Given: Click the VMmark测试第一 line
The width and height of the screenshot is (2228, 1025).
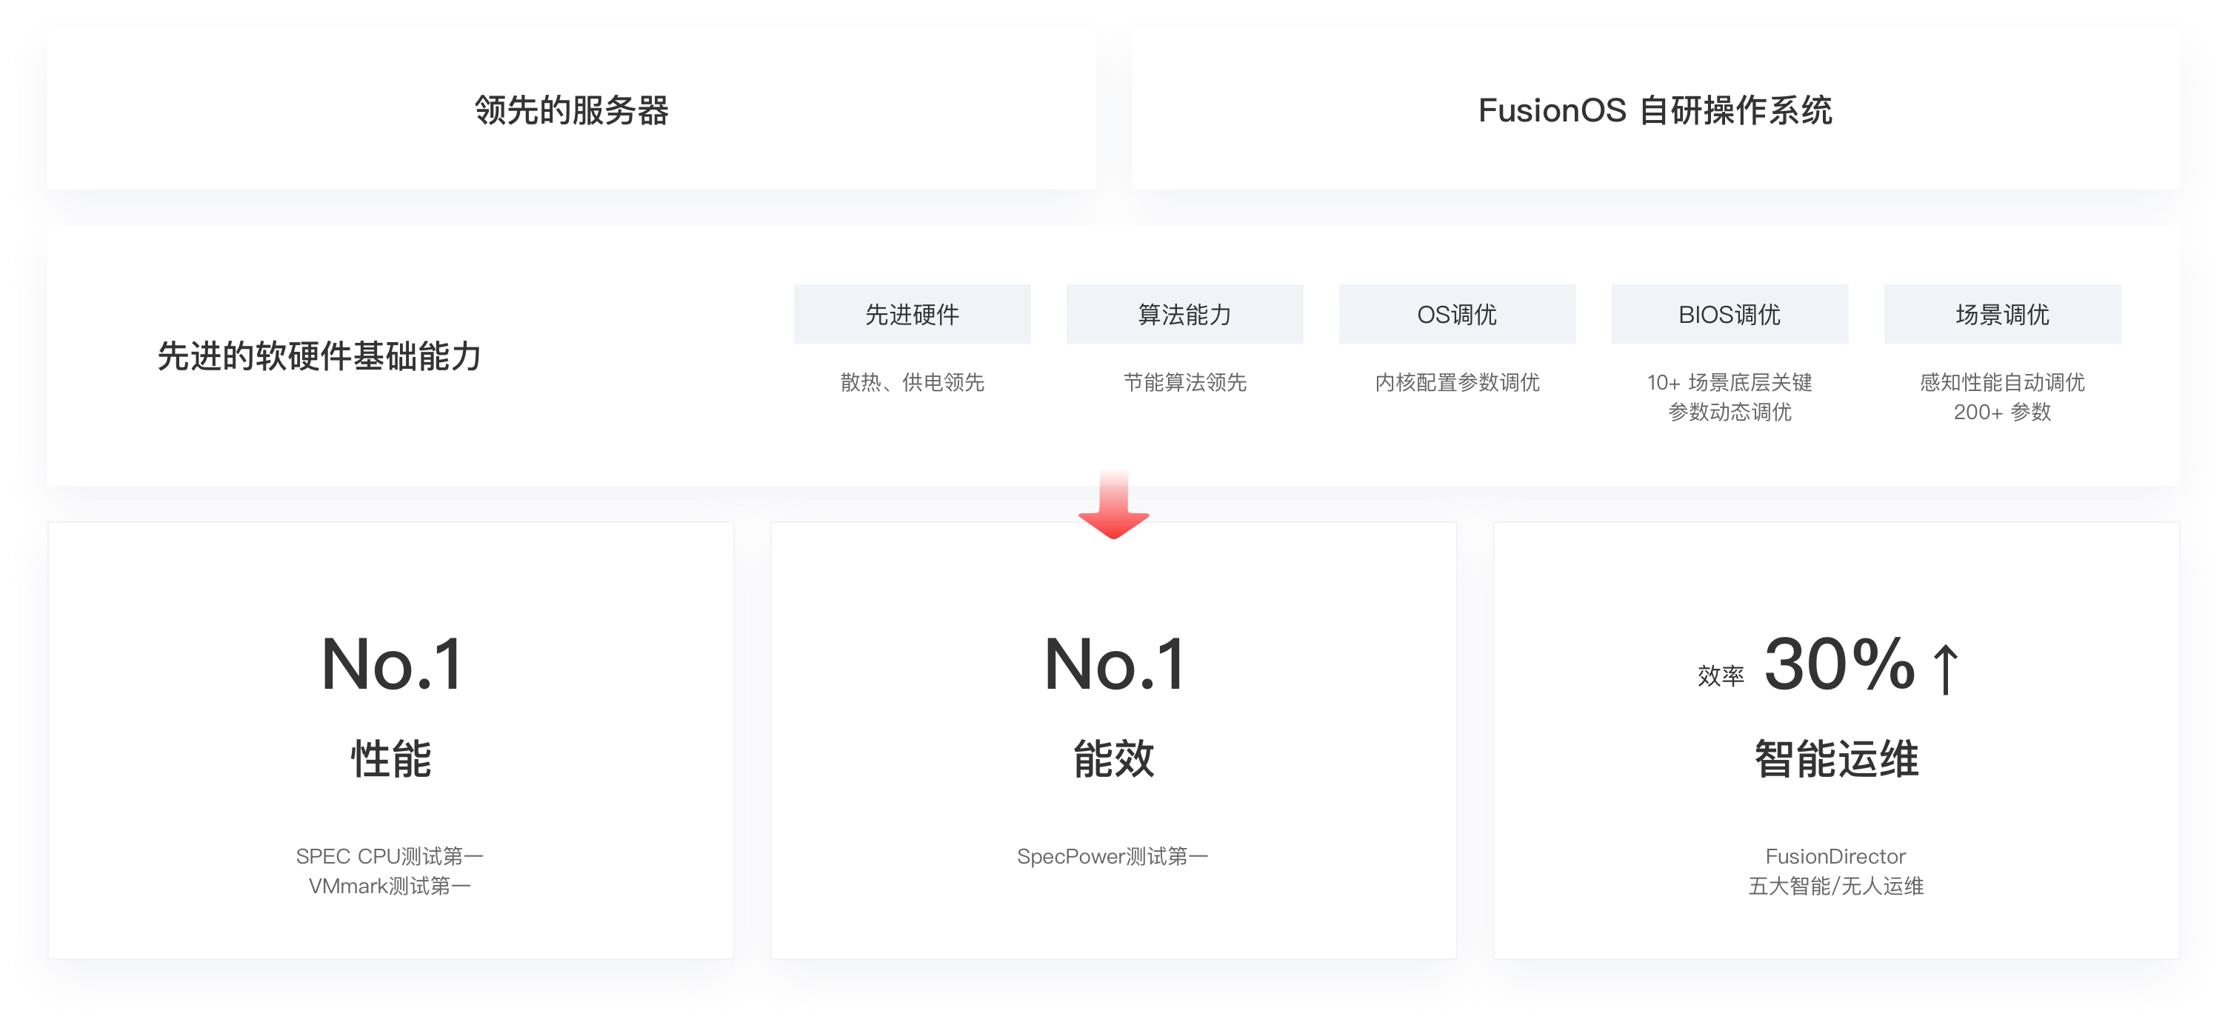Looking at the screenshot, I should [390, 886].
